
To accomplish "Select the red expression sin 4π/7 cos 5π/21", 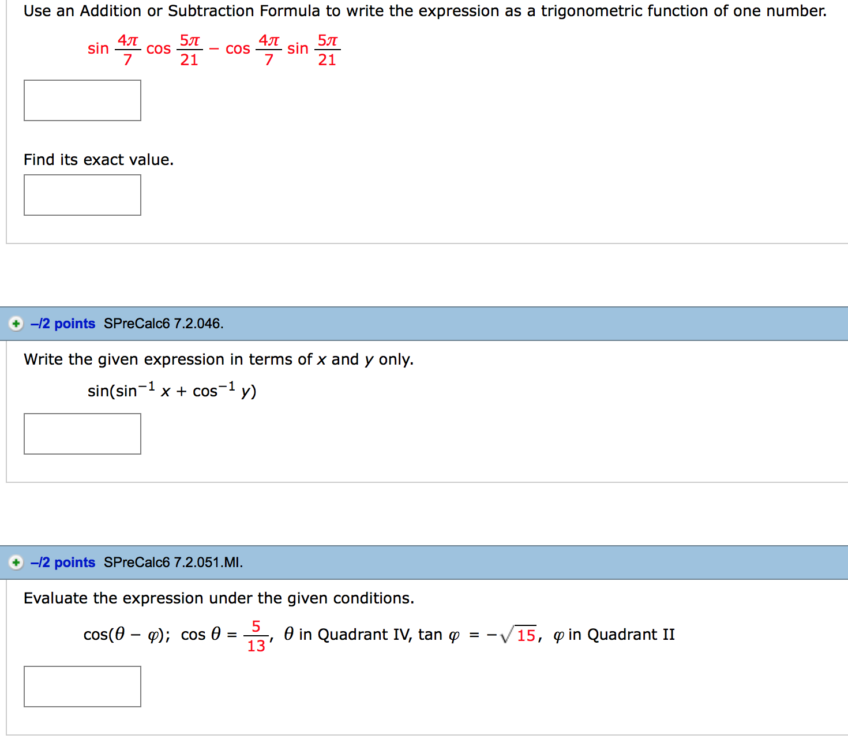I will 144,48.
